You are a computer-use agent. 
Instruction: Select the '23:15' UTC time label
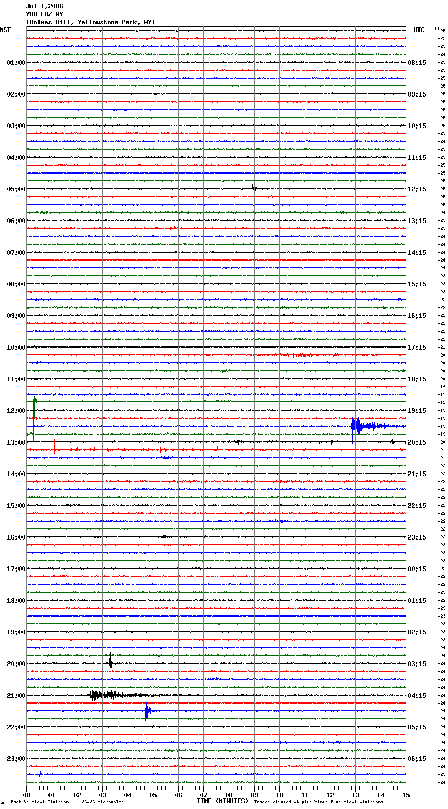click(417, 537)
